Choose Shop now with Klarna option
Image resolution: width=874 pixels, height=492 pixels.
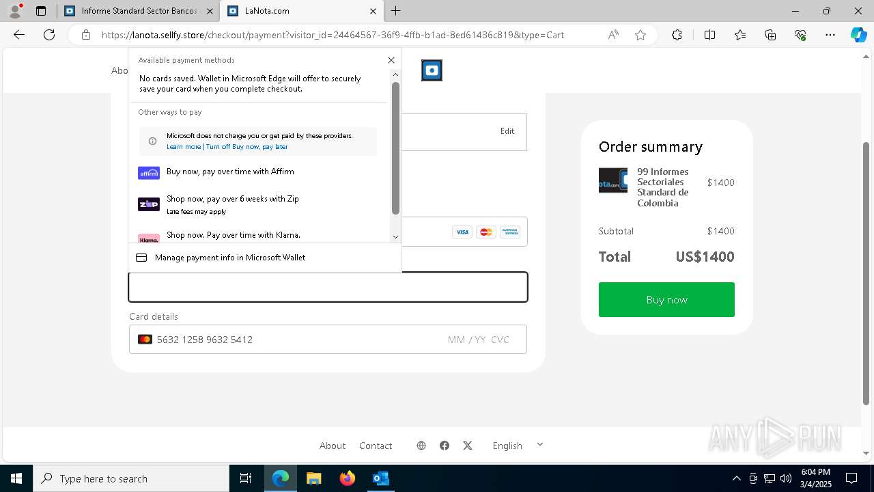258,236
